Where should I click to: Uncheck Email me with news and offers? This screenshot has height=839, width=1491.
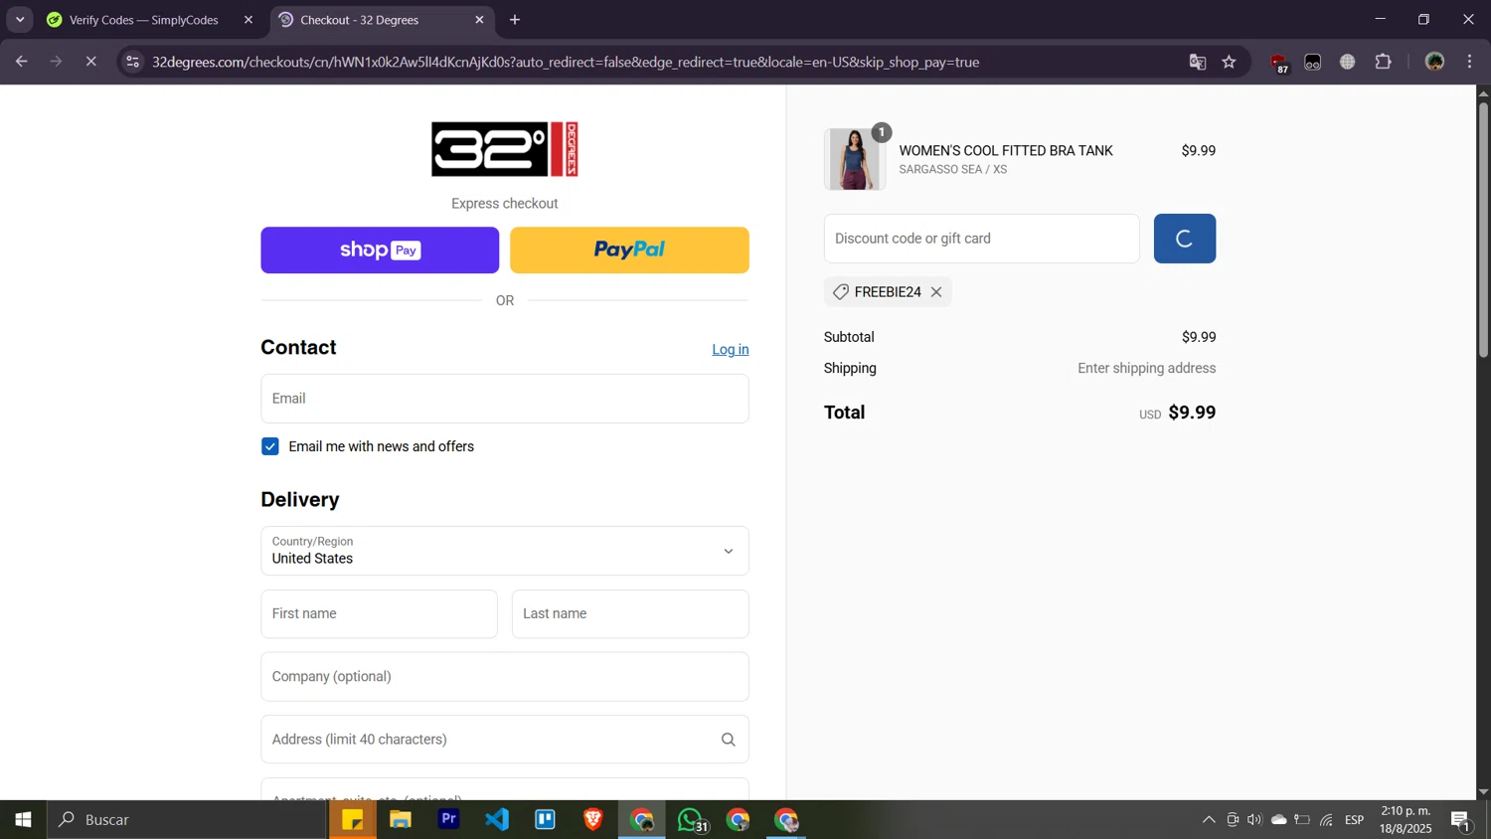(x=270, y=446)
